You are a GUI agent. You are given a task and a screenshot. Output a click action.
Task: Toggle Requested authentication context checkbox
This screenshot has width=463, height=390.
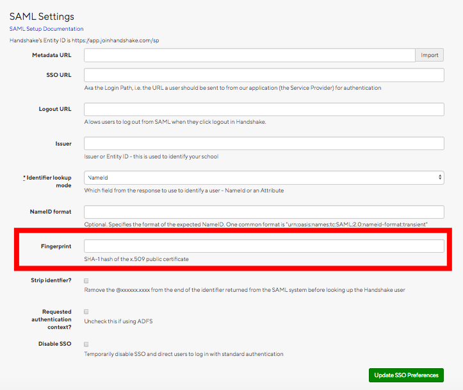[x=86, y=312]
